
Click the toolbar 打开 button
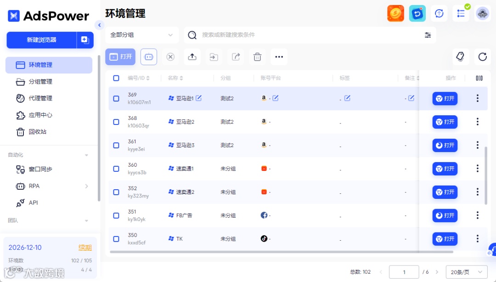coord(120,57)
